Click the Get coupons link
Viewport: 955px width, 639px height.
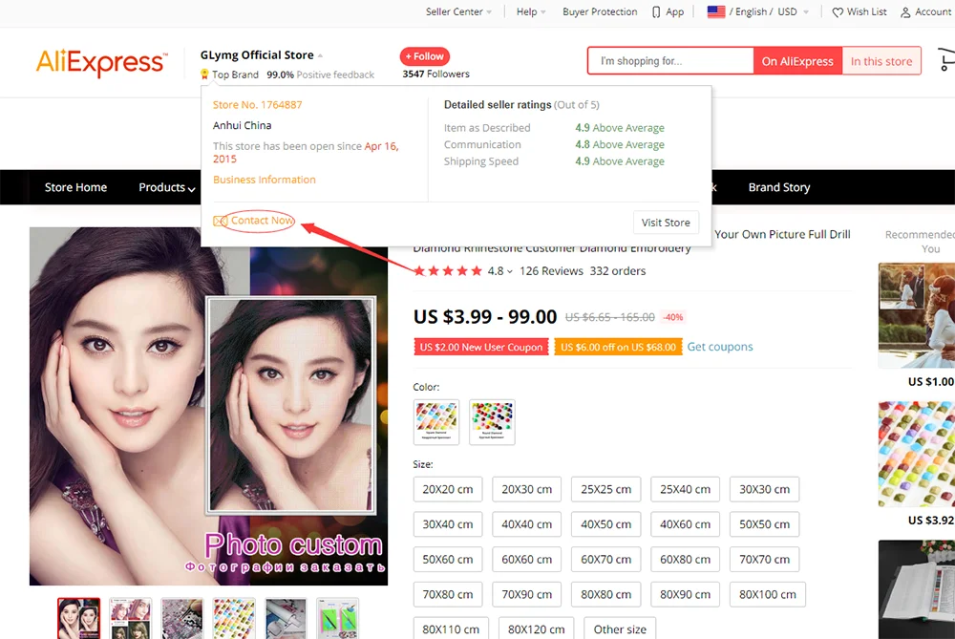coord(720,347)
